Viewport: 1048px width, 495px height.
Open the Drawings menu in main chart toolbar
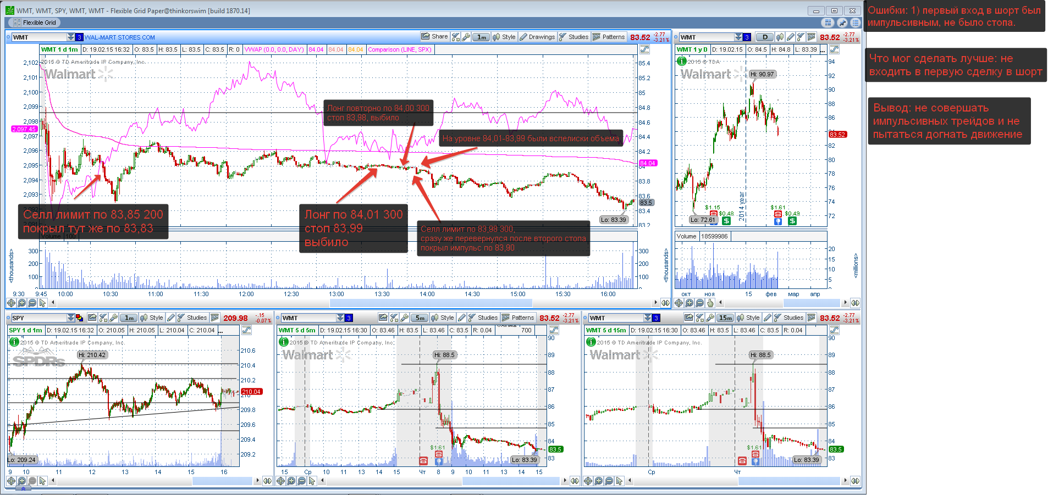click(x=537, y=37)
